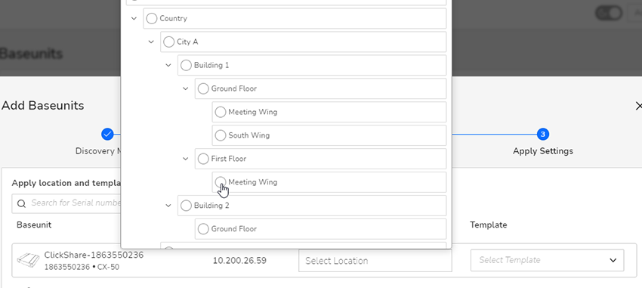Click the serial number search icon
Screen dimensions: 642x288
click(21, 203)
